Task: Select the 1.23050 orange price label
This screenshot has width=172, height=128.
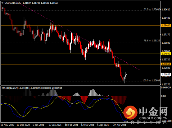Action: click(x=166, y=64)
